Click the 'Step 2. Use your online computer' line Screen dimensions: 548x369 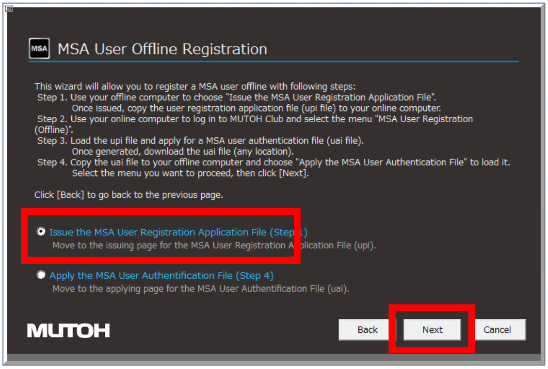click(254, 125)
